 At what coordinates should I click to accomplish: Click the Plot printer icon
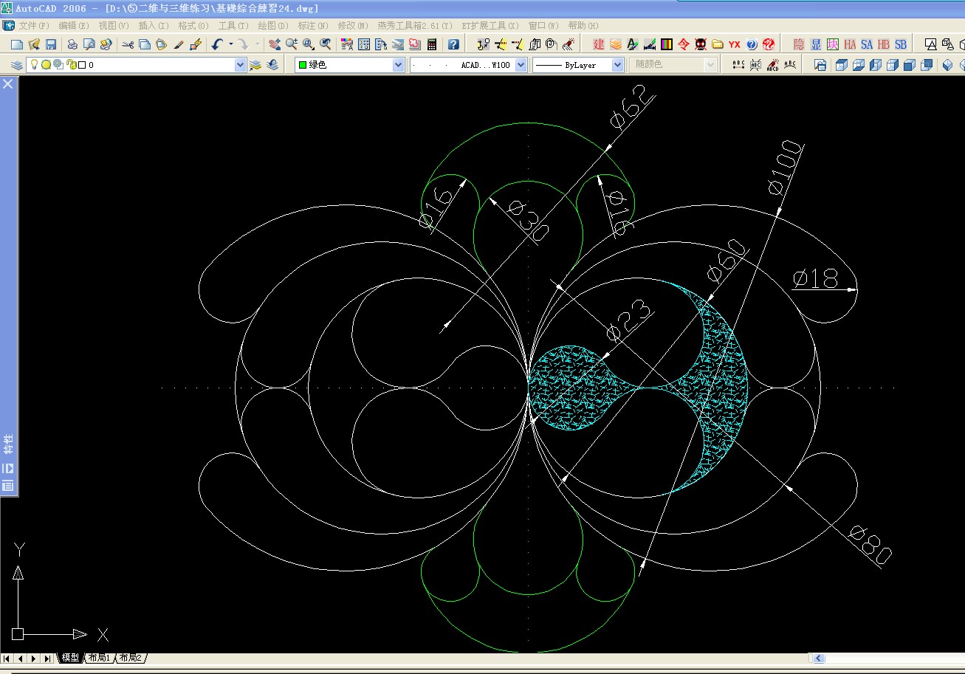click(72, 44)
